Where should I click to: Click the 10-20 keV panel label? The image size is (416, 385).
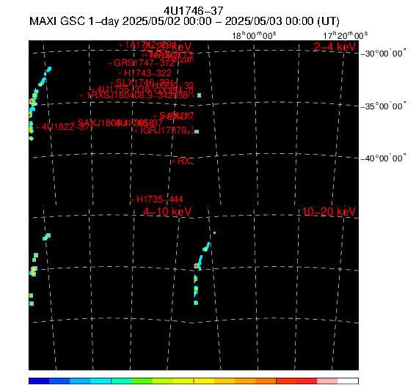[329, 212]
